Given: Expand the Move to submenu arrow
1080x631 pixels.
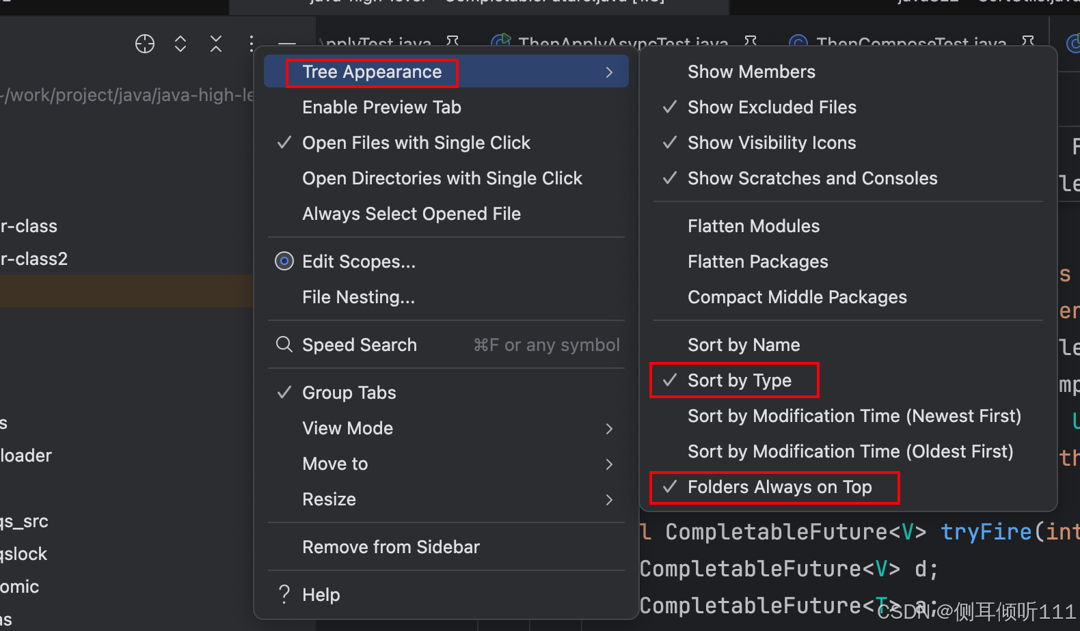Looking at the screenshot, I should [609, 464].
